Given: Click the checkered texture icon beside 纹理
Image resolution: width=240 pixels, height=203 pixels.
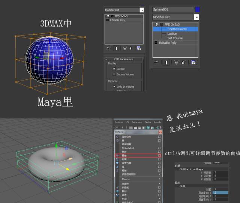Looking at the screenshot, I should 117,195.
